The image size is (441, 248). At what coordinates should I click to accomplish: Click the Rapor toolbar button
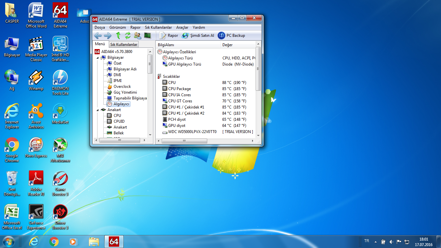click(x=169, y=36)
